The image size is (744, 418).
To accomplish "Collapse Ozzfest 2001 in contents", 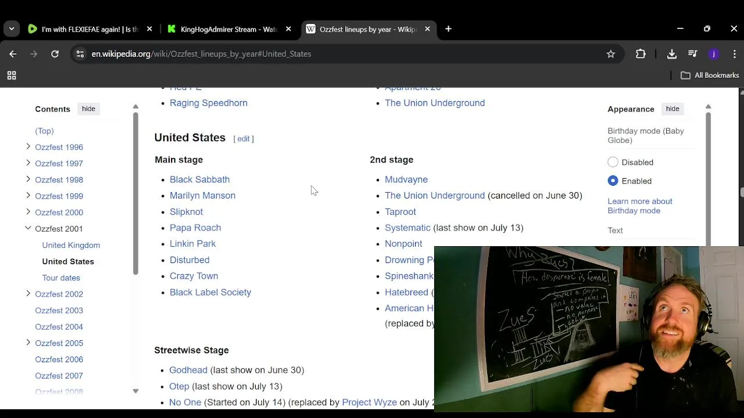I will pyautogui.click(x=28, y=228).
